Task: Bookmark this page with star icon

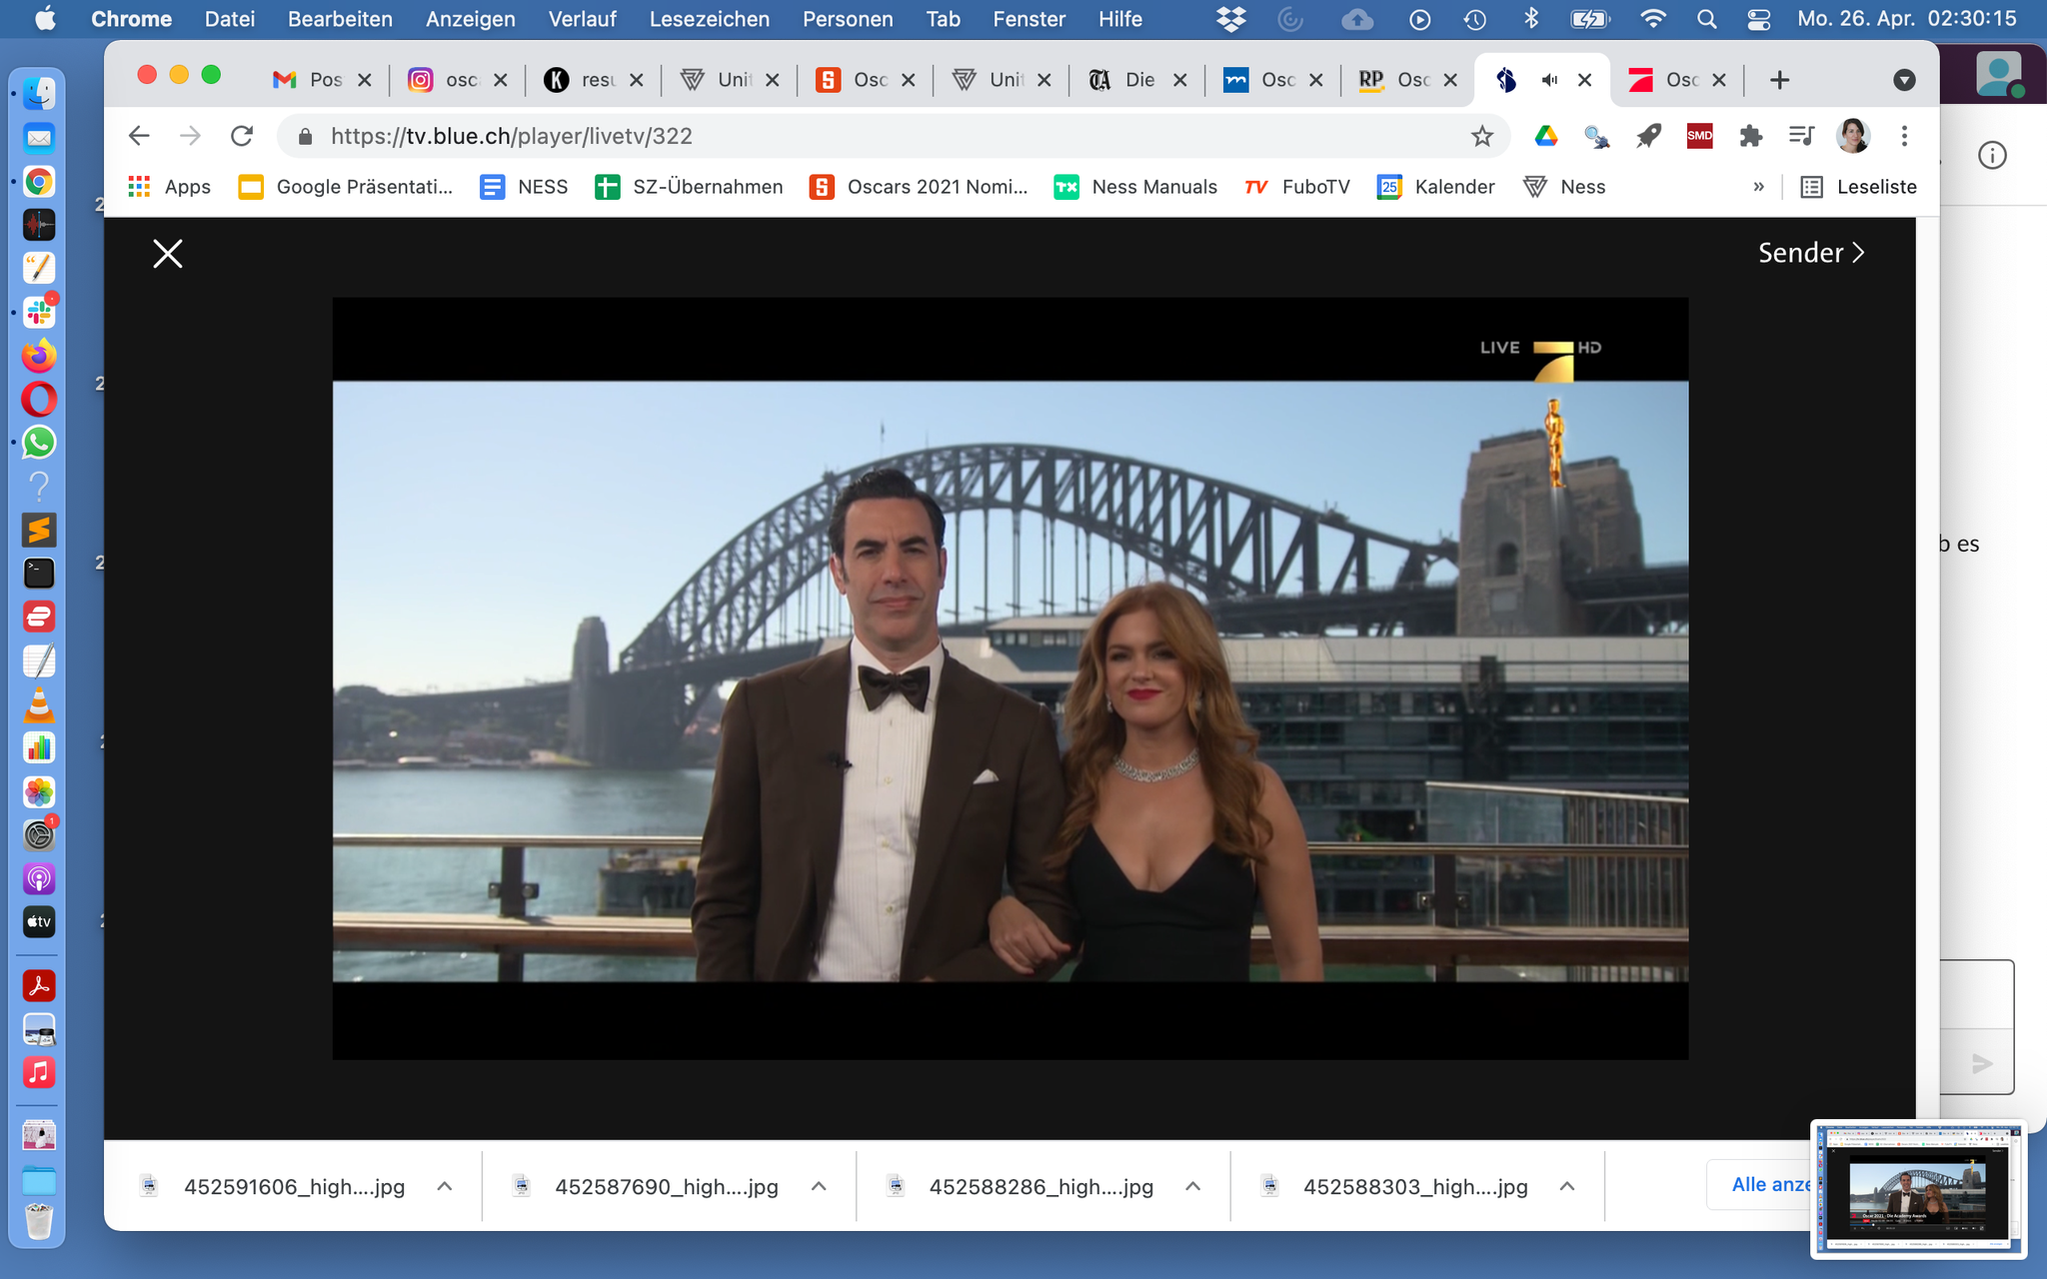Action: click(x=1481, y=137)
